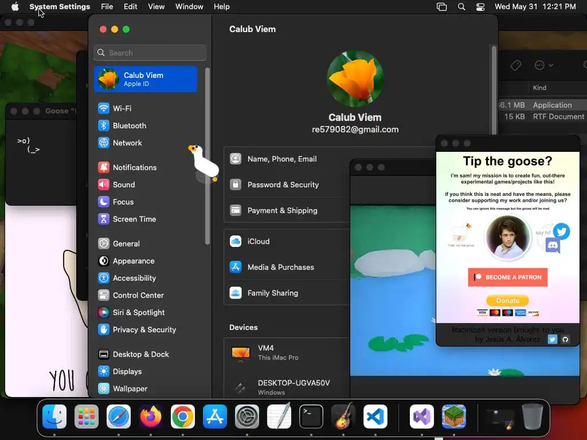Image resolution: width=587 pixels, height=440 pixels.
Task: Click the yellow Donate button
Action: point(508,300)
